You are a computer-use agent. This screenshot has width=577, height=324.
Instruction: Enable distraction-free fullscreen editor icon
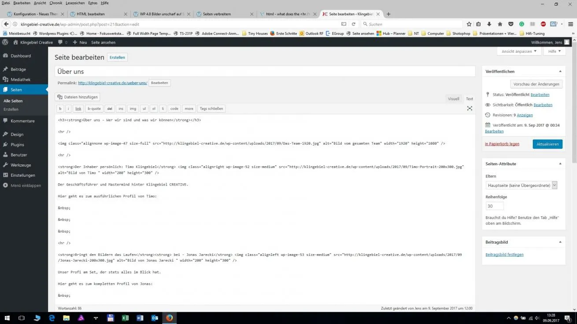pyautogui.click(x=470, y=108)
